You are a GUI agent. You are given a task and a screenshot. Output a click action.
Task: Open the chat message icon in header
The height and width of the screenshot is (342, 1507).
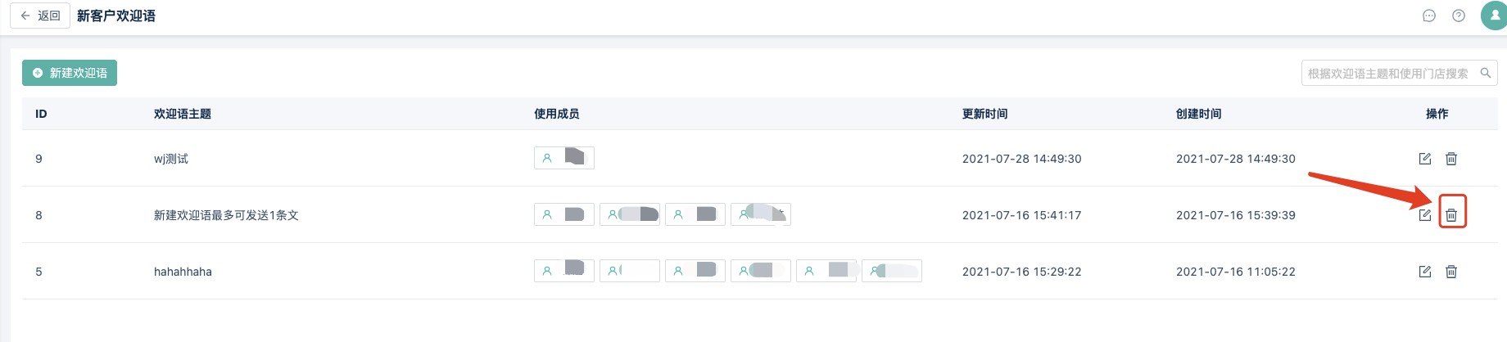(x=1429, y=16)
